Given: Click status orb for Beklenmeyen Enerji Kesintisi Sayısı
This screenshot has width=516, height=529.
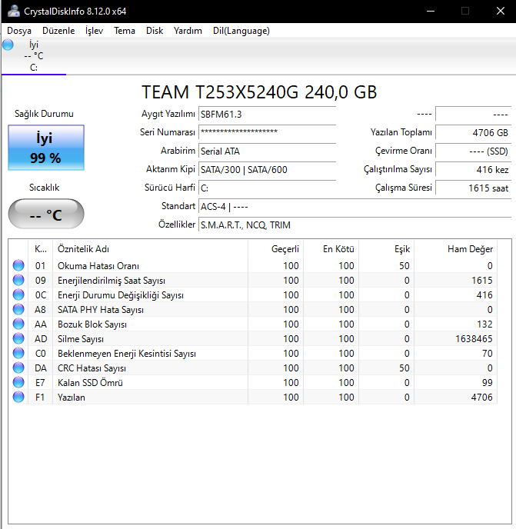Looking at the screenshot, I should [x=18, y=353].
